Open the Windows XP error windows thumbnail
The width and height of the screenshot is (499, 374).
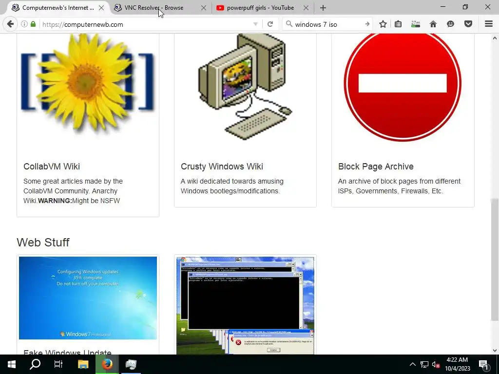point(245,305)
